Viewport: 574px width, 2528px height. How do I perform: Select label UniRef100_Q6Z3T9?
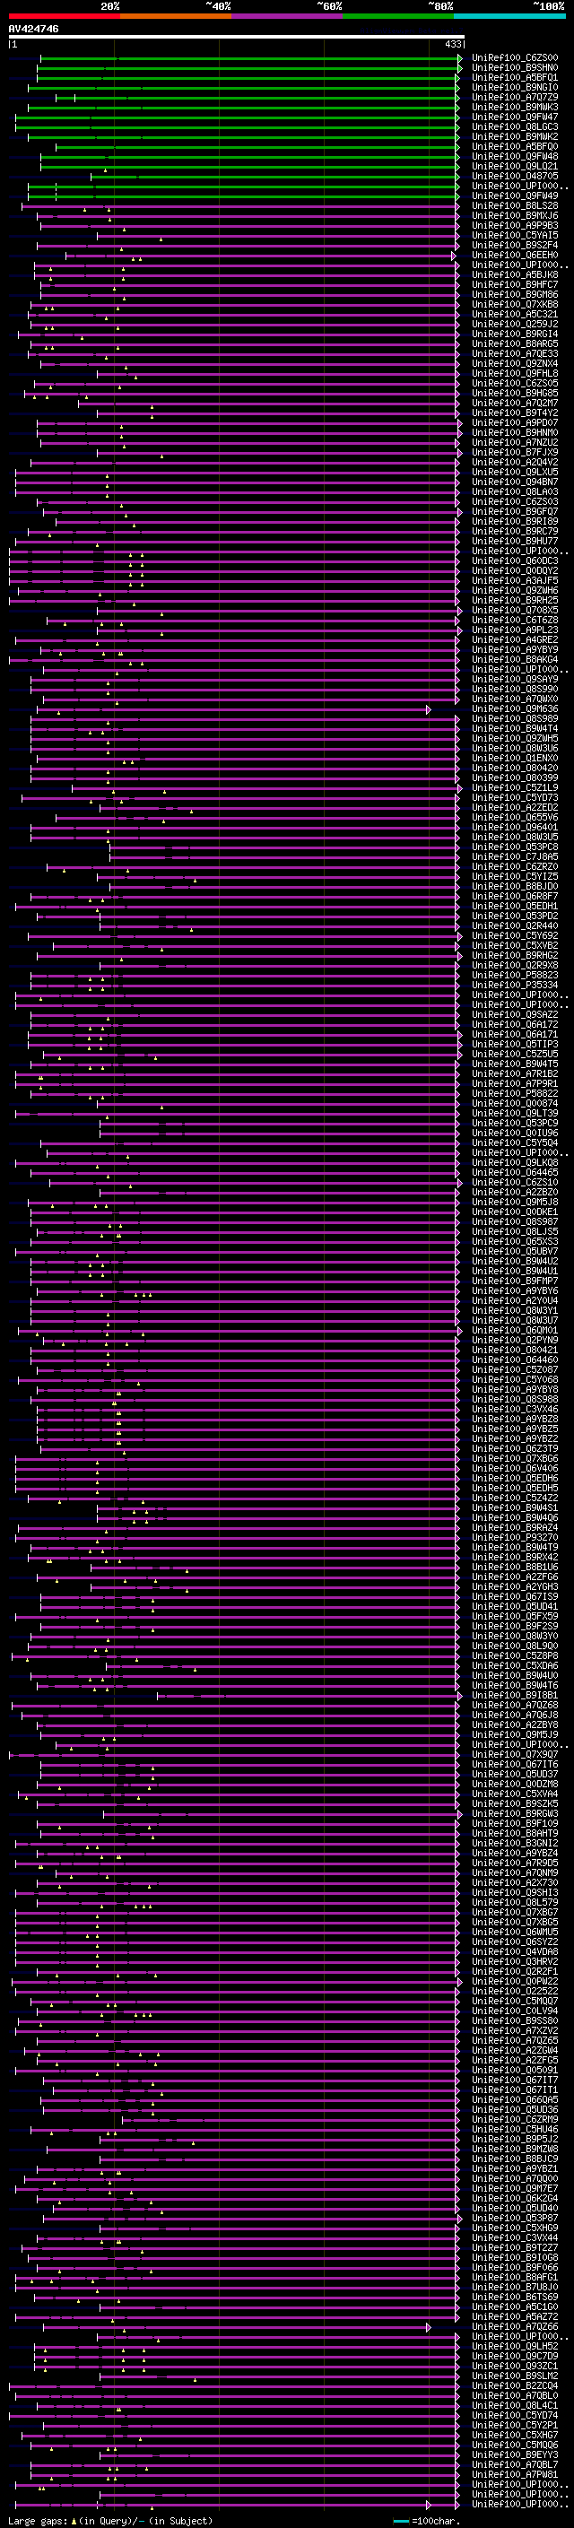tap(515, 1448)
